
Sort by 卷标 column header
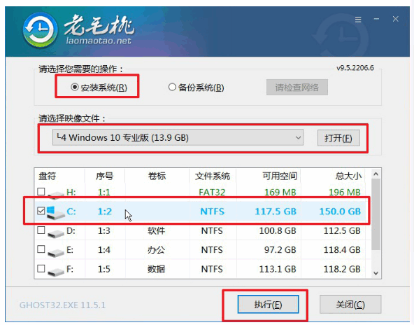(157, 176)
